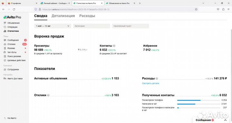Show help icon next to Расходы
232x123 pixels.
[157, 78]
